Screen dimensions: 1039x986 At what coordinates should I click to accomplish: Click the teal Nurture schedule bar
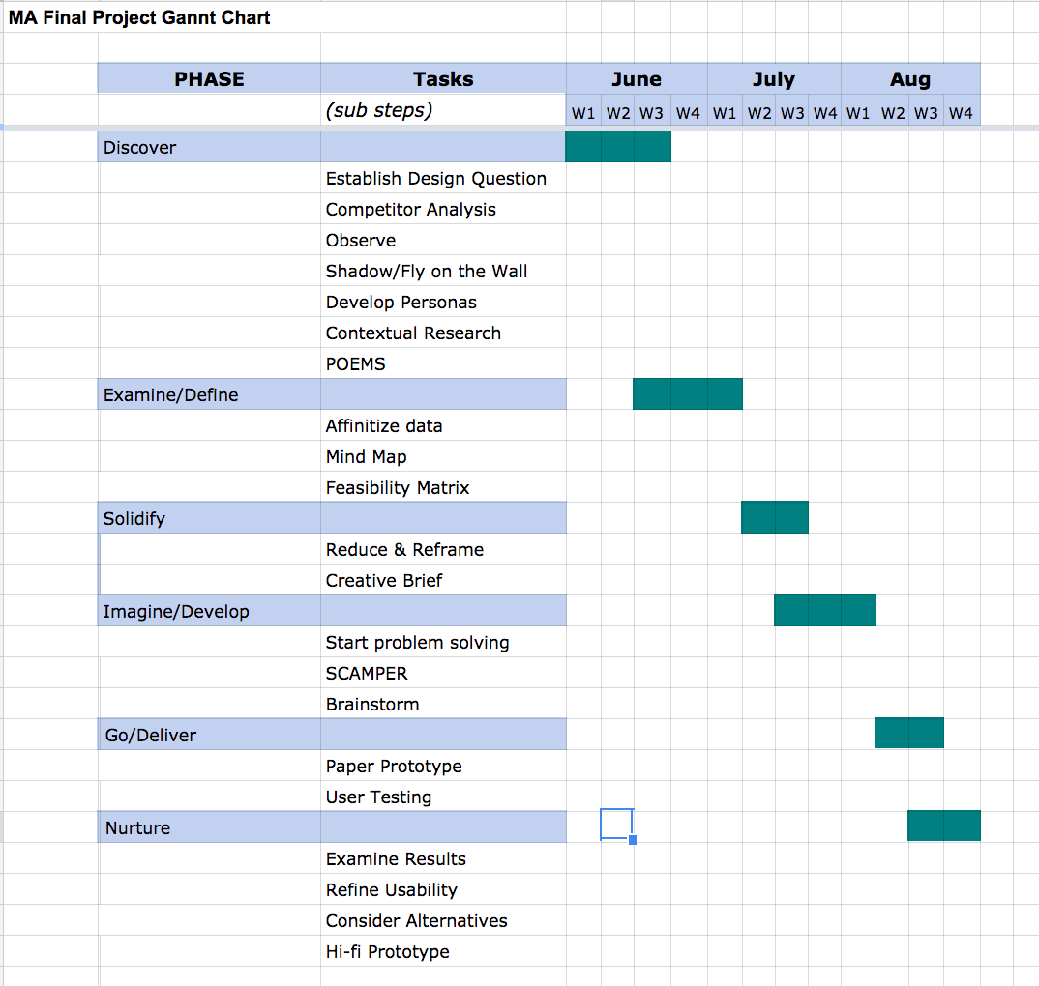pyautogui.click(x=943, y=826)
